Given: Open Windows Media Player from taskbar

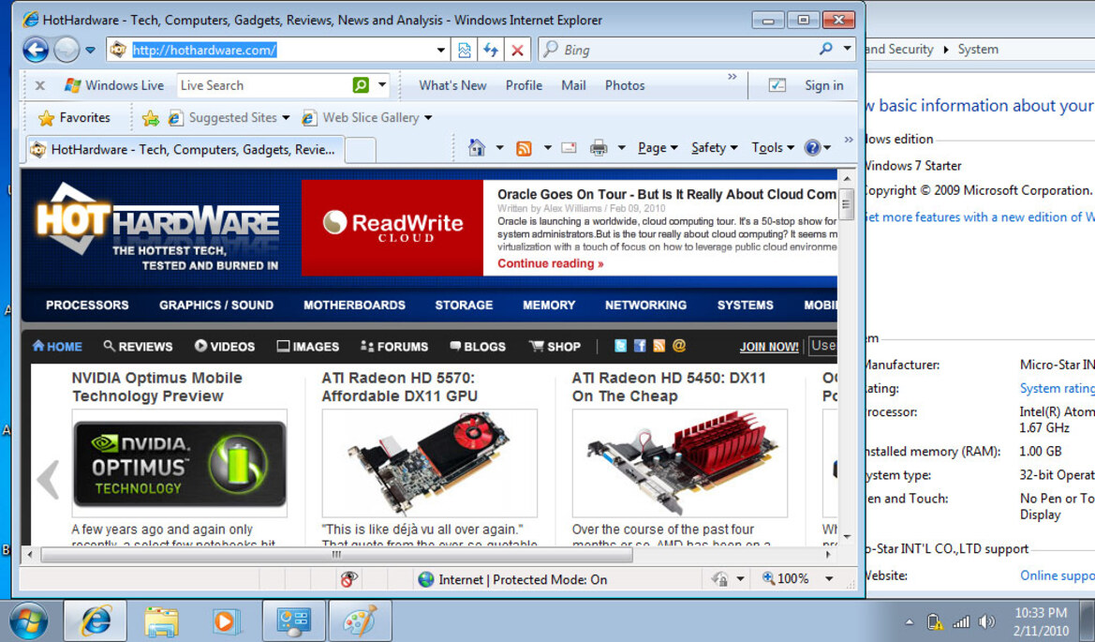Looking at the screenshot, I should coord(226,620).
